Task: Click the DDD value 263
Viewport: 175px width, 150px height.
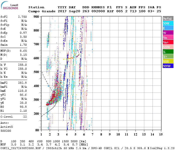Action: [86, 11]
